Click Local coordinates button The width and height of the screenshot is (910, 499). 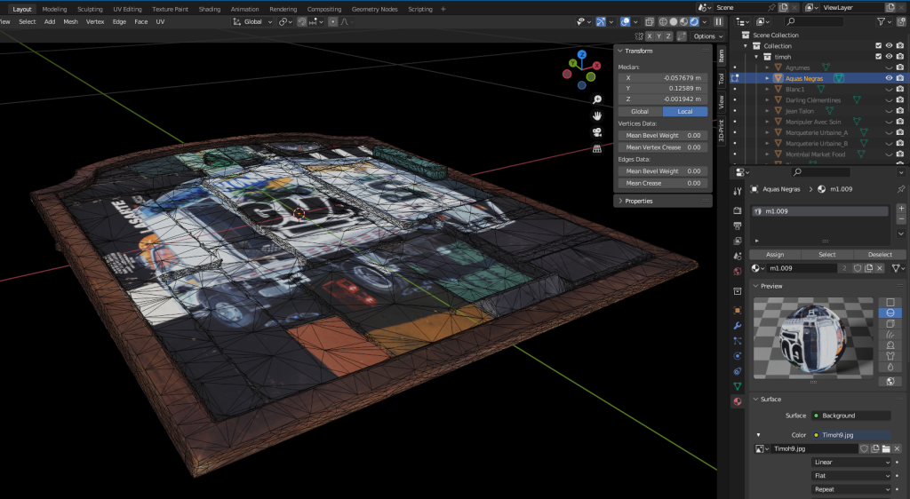(685, 111)
